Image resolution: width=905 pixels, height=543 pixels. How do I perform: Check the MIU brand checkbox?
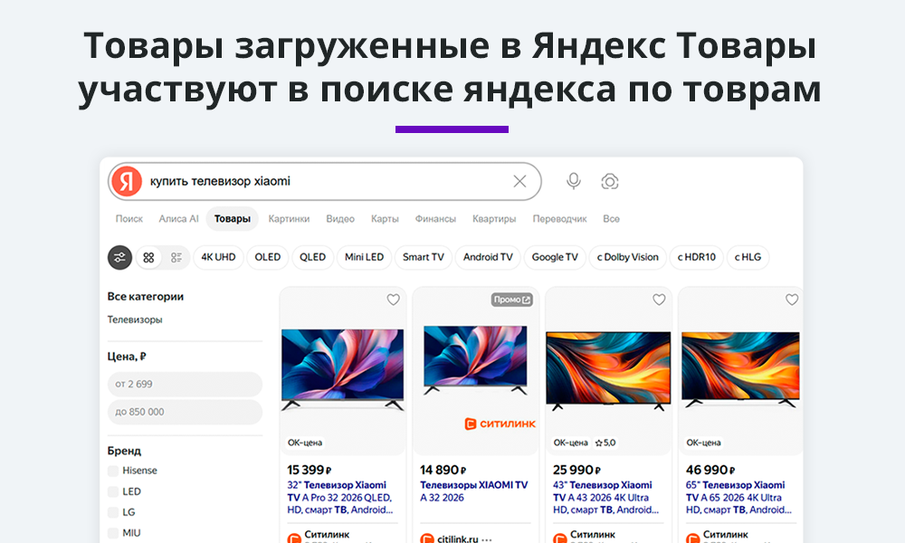pyautogui.click(x=113, y=533)
